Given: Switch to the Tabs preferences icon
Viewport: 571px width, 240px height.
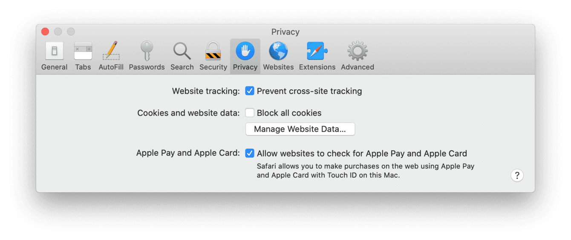Looking at the screenshot, I should (83, 56).
